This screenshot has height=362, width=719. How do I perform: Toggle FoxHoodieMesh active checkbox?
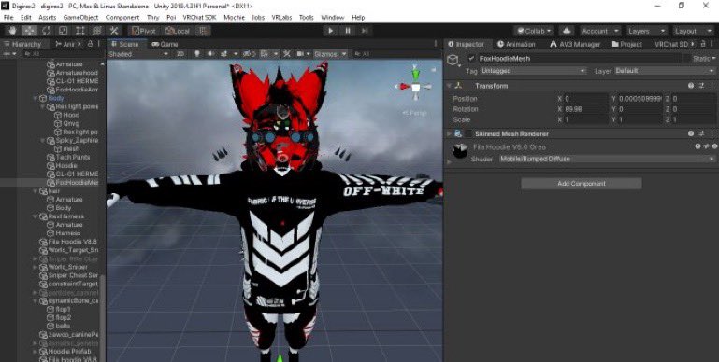pyautogui.click(x=471, y=59)
